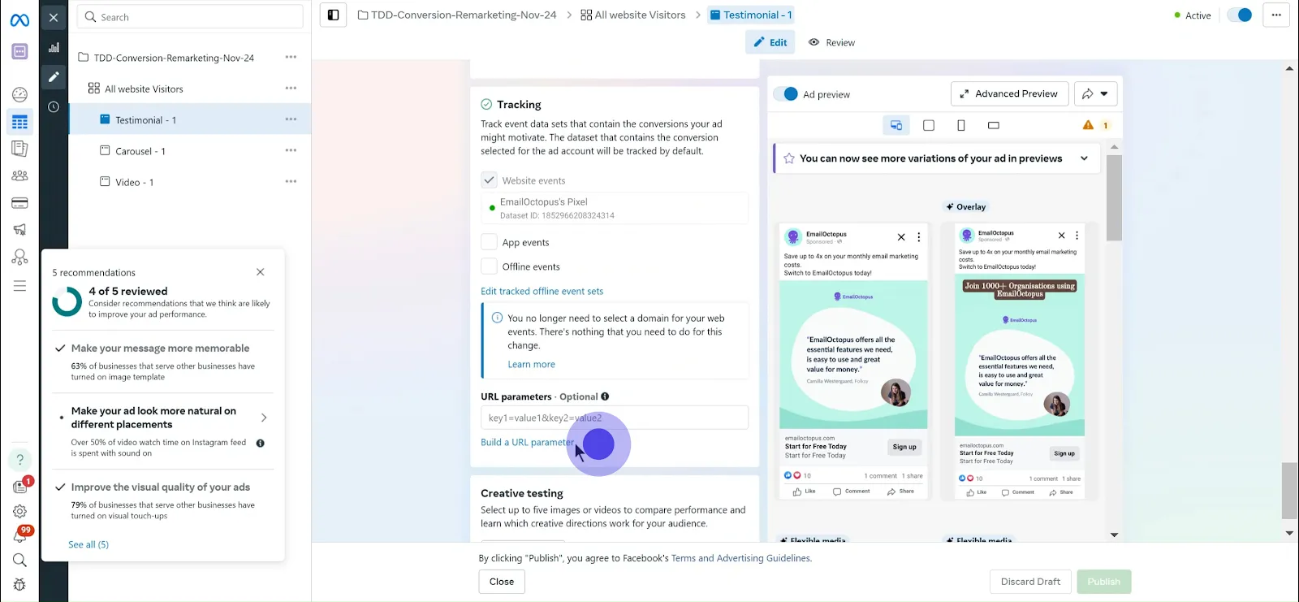Close the recommendations card

(x=261, y=272)
